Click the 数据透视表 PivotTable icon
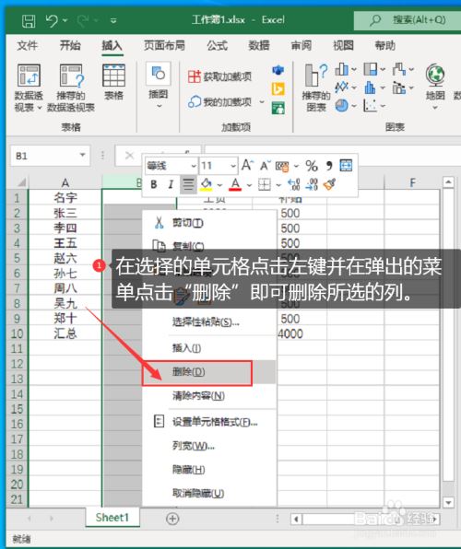Screen dimensions: 461x549 [x=29, y=75]
